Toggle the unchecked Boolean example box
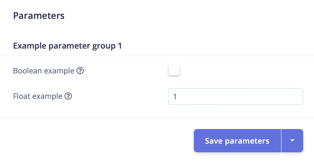Image resolution: width=314 pixels, height=162 pixels. 174,71
